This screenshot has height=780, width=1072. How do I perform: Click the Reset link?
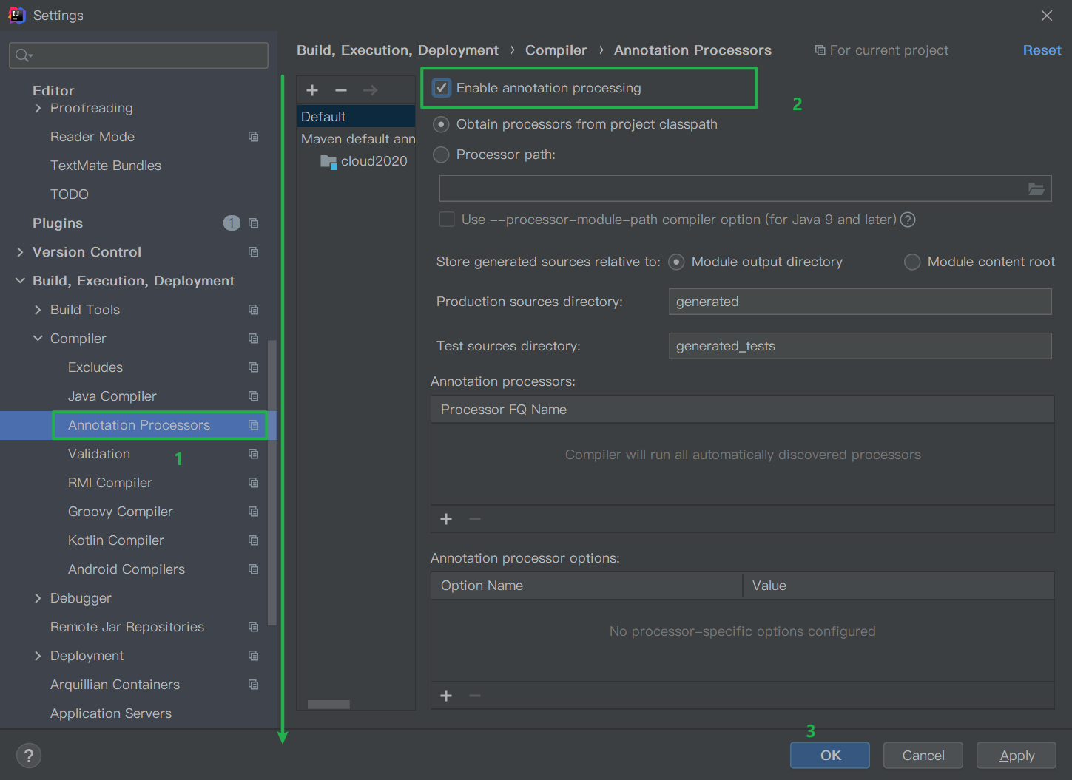pos(1042,50)
